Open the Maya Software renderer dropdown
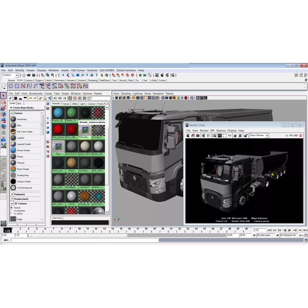Screen dimensions: 308x308 (x=267, y=135)
